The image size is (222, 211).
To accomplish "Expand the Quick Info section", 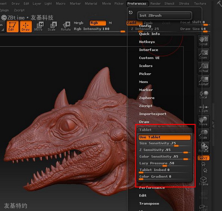I will coord(149,34).
